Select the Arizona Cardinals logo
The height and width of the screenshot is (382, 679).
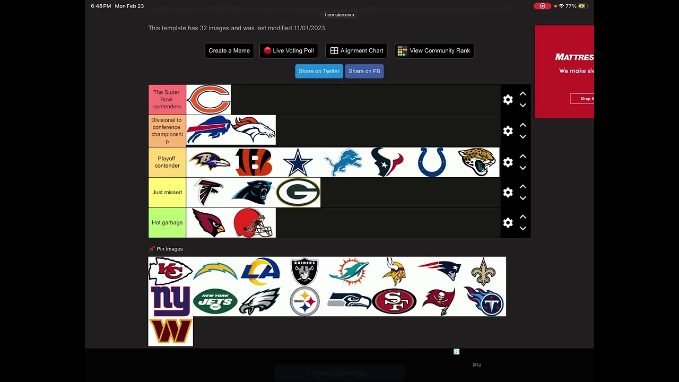tap(208, 223)
